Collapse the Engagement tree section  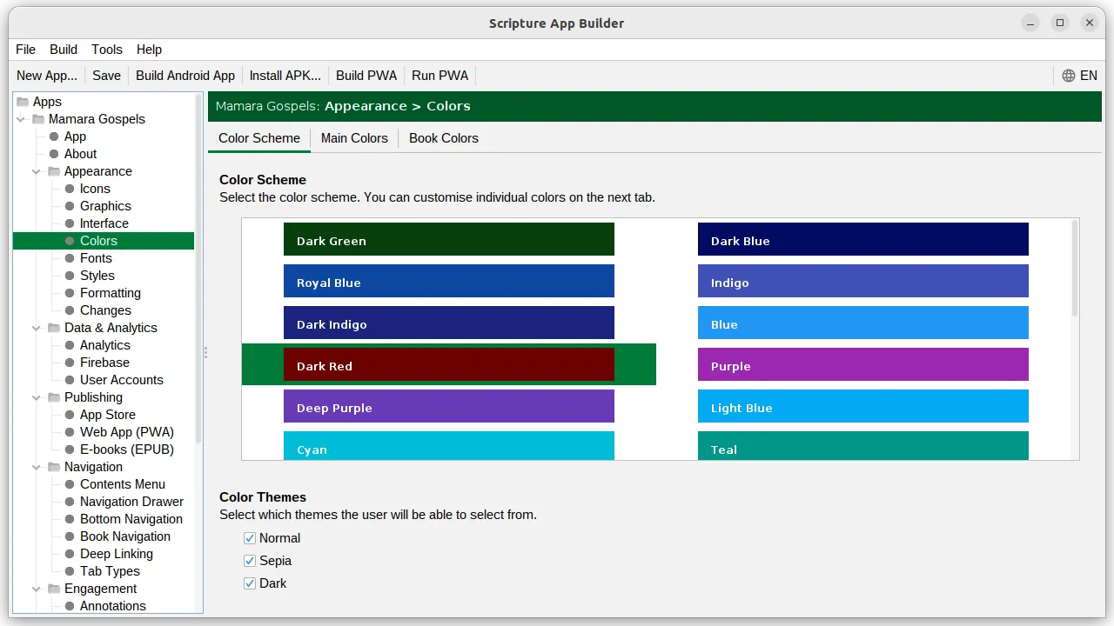(x=37, y=589)
